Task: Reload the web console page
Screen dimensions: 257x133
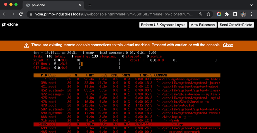Action: 21,14
